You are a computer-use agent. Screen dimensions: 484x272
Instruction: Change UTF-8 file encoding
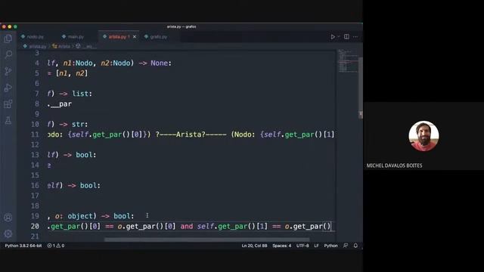tap(302, 246)
